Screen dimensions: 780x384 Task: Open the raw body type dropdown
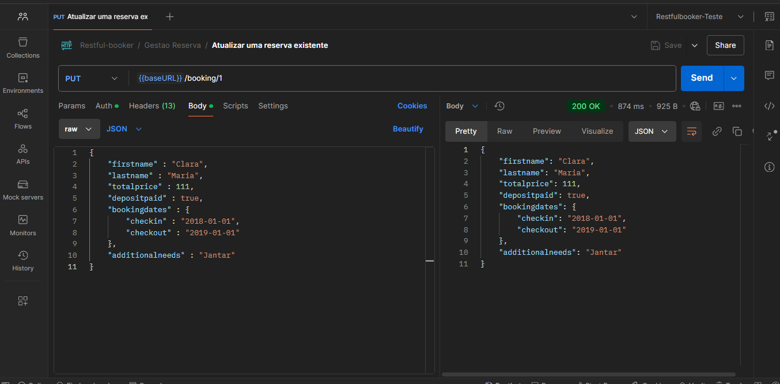coord(79,129)
